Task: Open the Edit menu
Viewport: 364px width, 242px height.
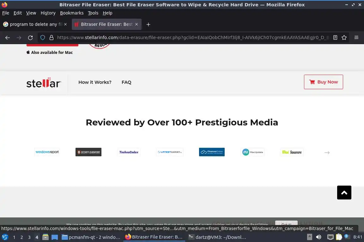Action: tap(18, 13)
